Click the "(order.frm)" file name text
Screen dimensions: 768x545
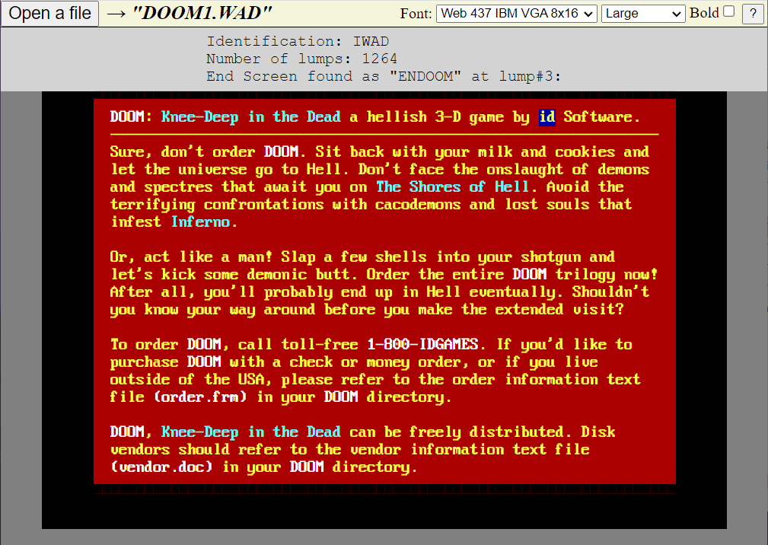[200, 397]
